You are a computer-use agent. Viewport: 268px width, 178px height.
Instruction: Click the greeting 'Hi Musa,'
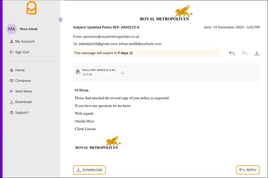click(82, 90)
